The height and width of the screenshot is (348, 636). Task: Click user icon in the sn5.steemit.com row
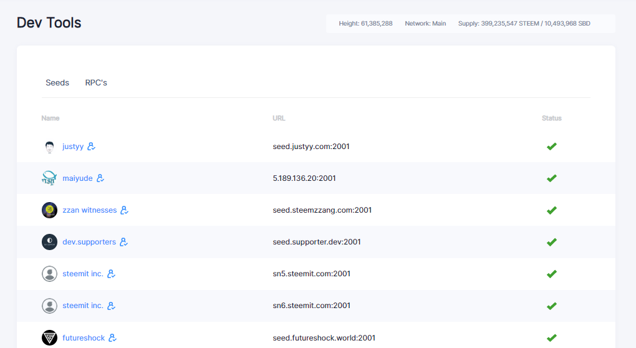coord(111,274)
